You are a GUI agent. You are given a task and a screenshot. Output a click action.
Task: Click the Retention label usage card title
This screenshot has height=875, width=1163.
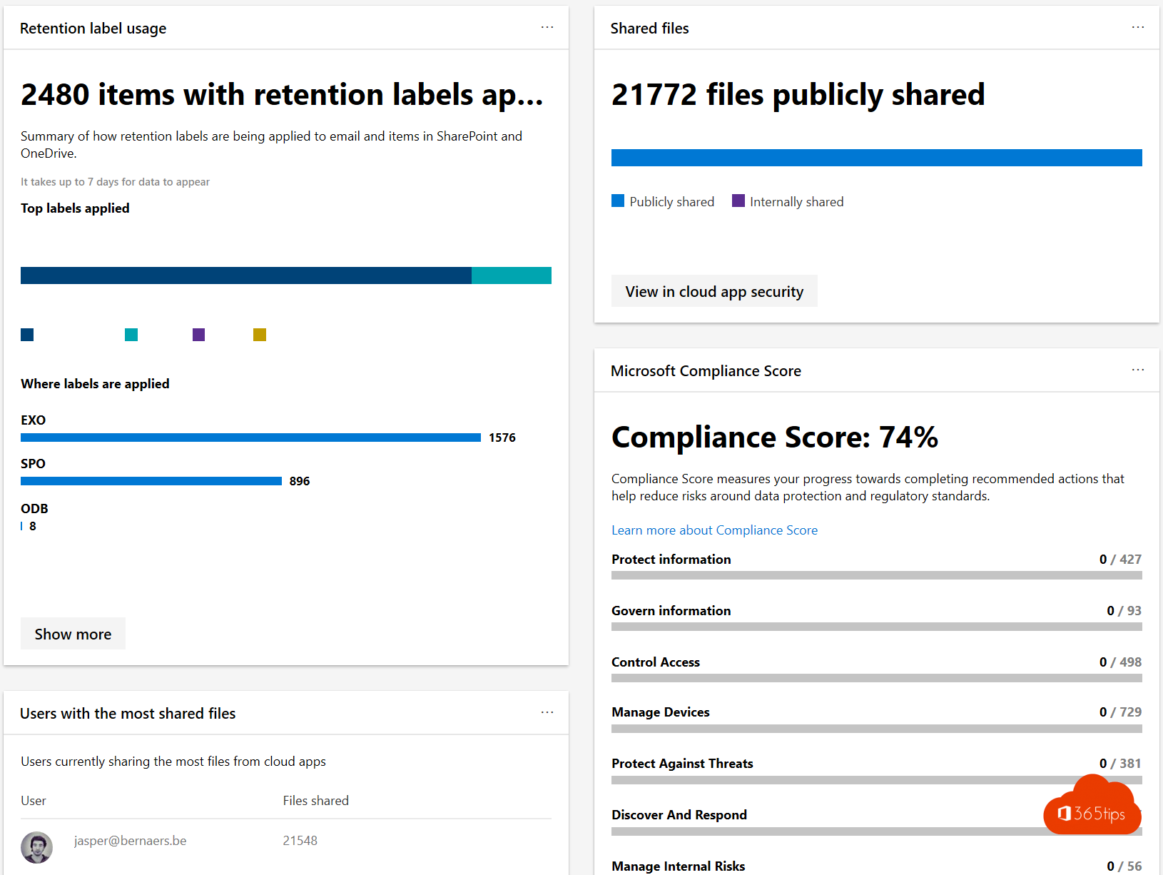pyautogui.click(x=93, y=29)
